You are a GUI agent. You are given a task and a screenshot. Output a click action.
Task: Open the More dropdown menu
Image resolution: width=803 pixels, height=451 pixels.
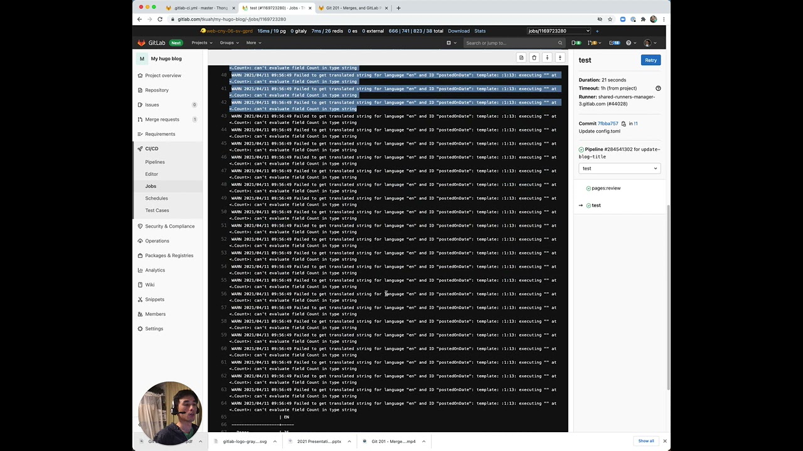pos(253,43)
